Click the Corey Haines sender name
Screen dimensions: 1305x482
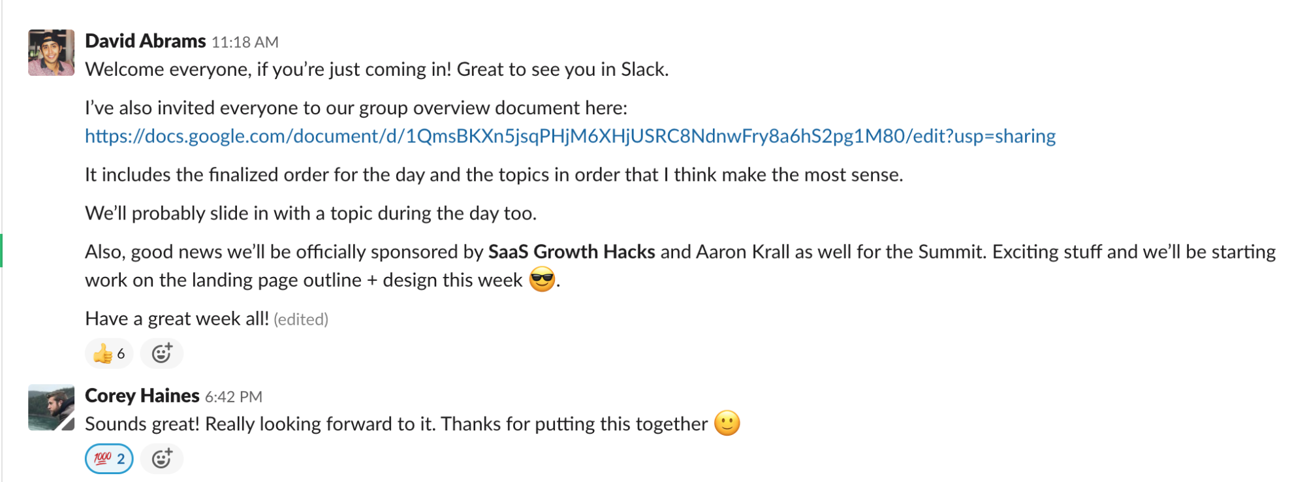point(142,396)
